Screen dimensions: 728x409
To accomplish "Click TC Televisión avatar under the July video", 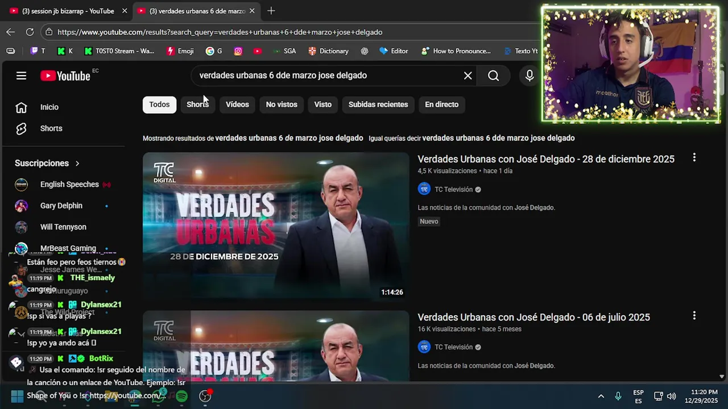I will click(x=424, y=347).
